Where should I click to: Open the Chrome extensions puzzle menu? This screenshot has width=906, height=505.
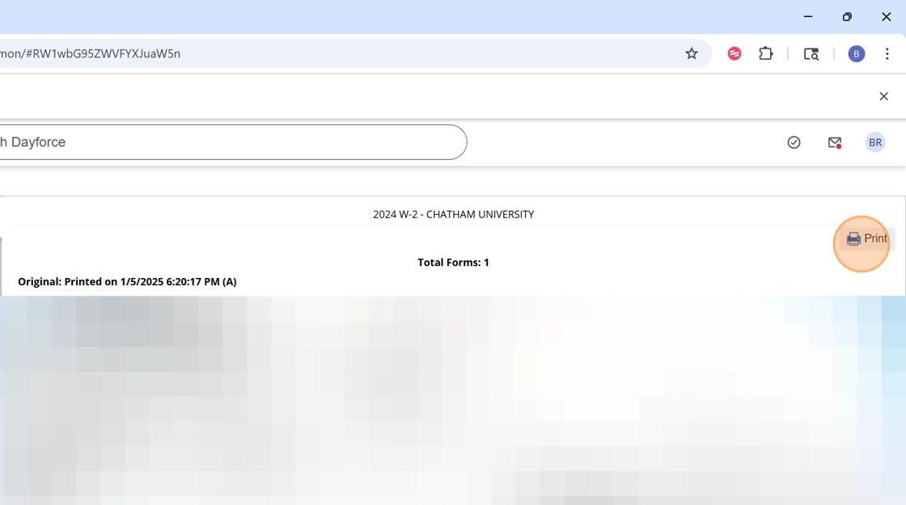(765, 53)
